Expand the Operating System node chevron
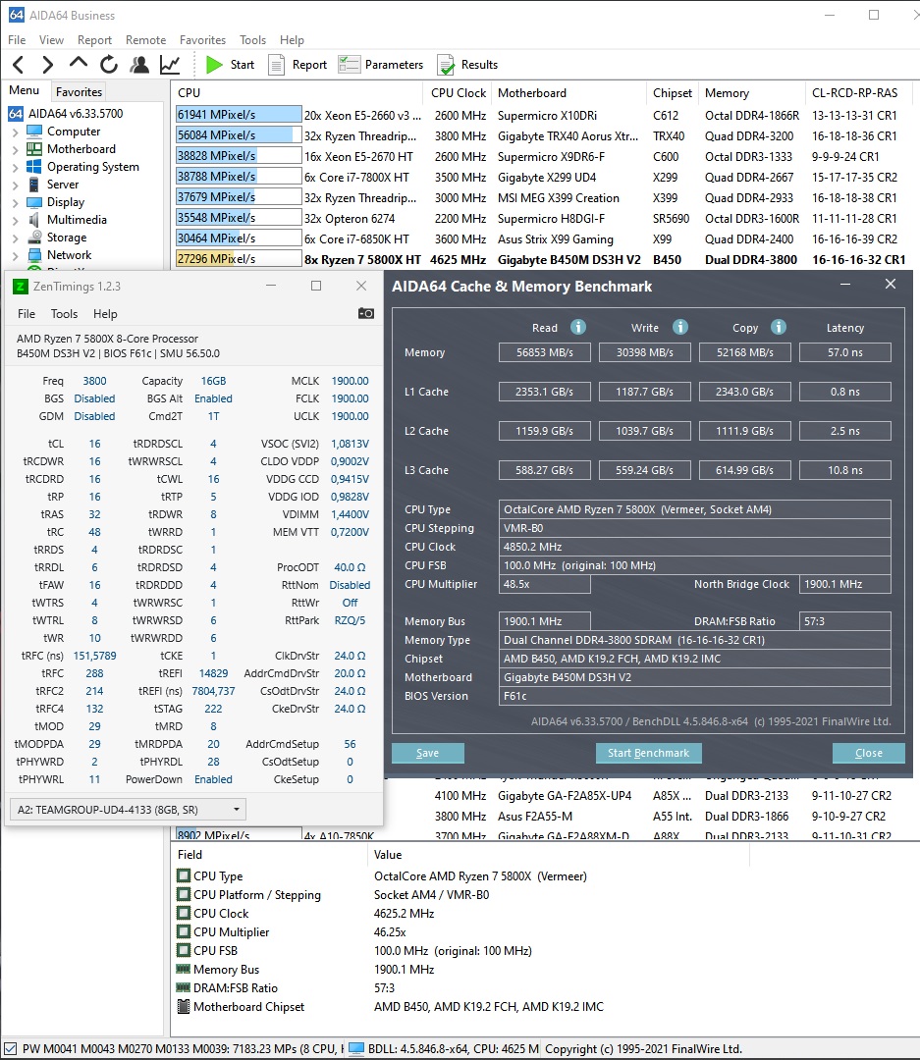Screen dimensions: 920x1060 point(15,167)
